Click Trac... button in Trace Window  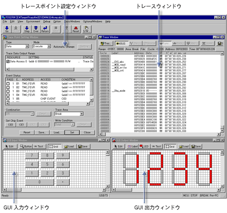[x=106, y=43]
